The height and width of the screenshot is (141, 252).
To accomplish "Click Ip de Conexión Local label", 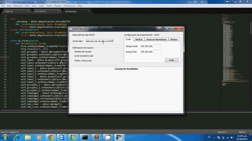I will pos(84,56).
